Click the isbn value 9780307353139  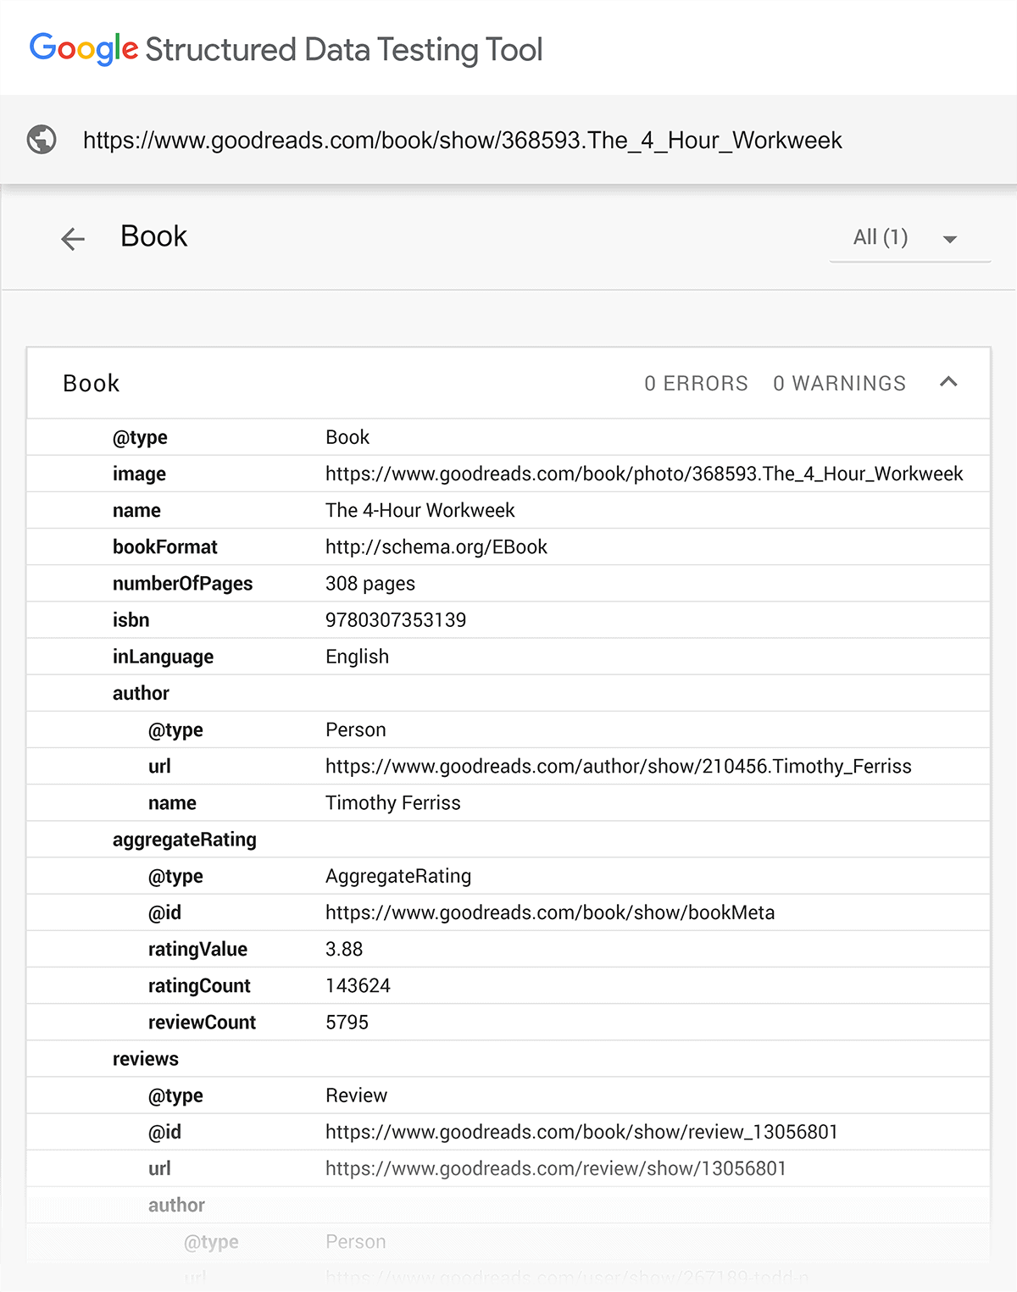[x=396, y=620]
